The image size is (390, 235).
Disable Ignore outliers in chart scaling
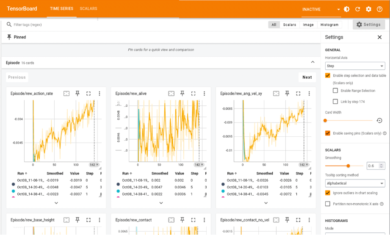[327, 193]
